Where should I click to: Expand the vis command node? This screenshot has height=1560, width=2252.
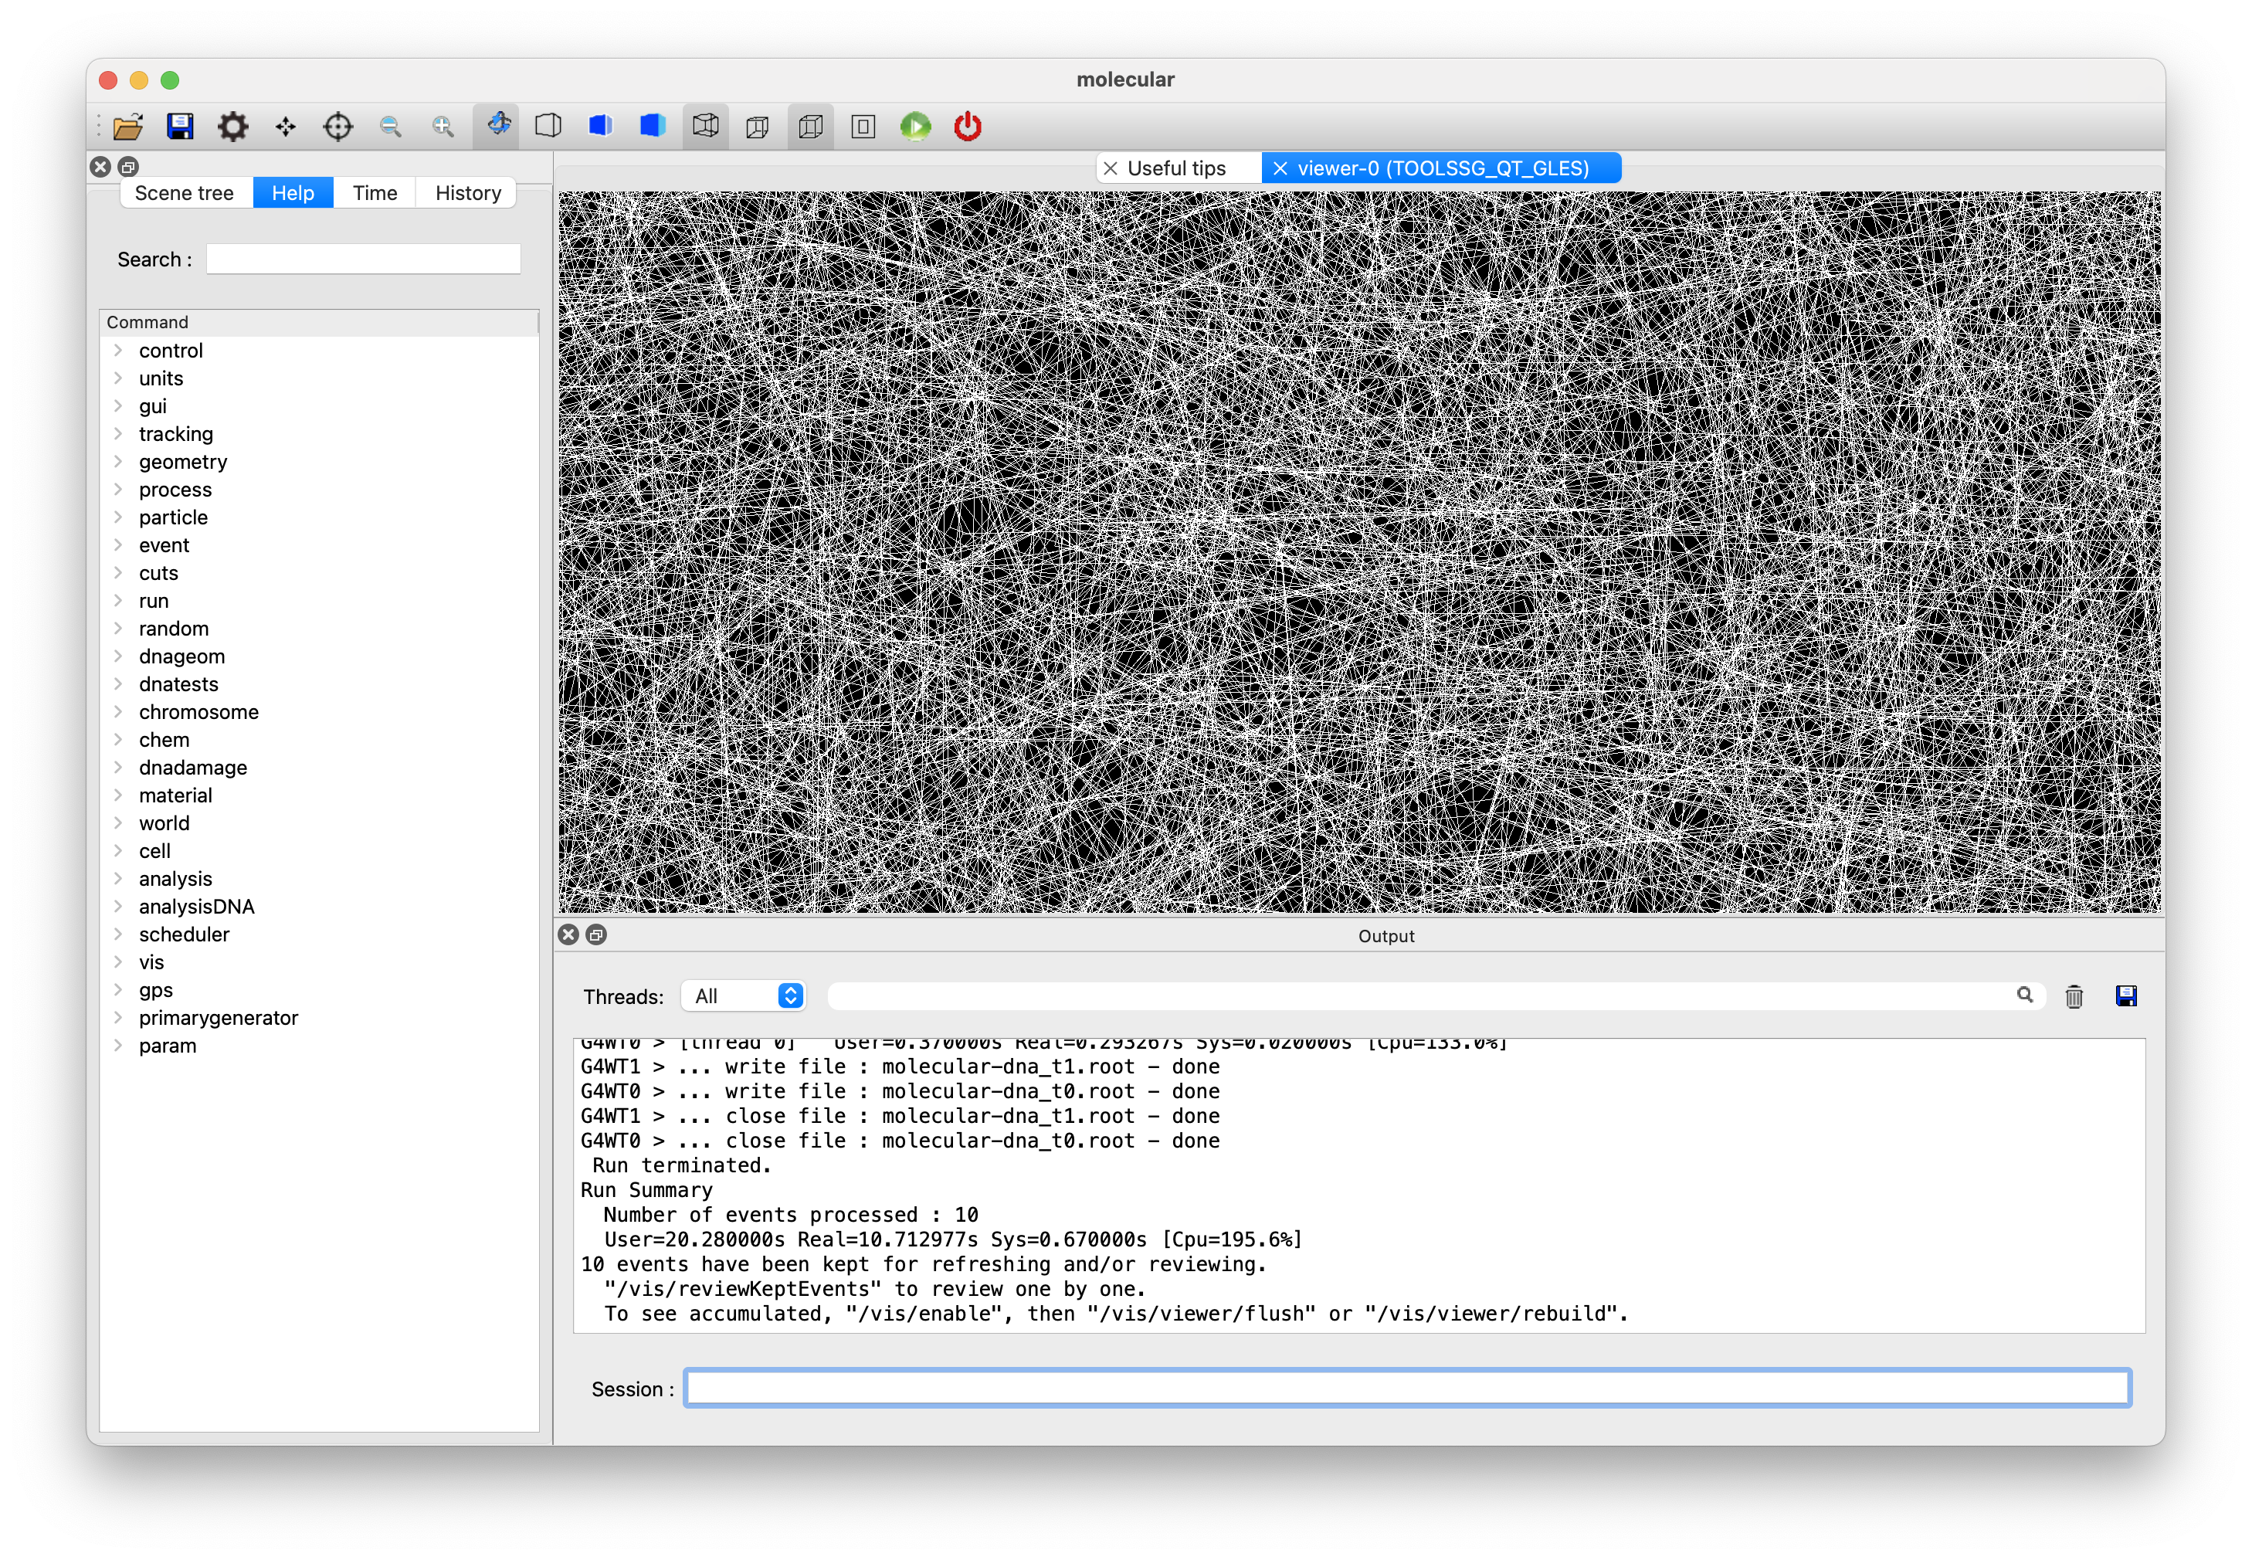tap(118, 961)
